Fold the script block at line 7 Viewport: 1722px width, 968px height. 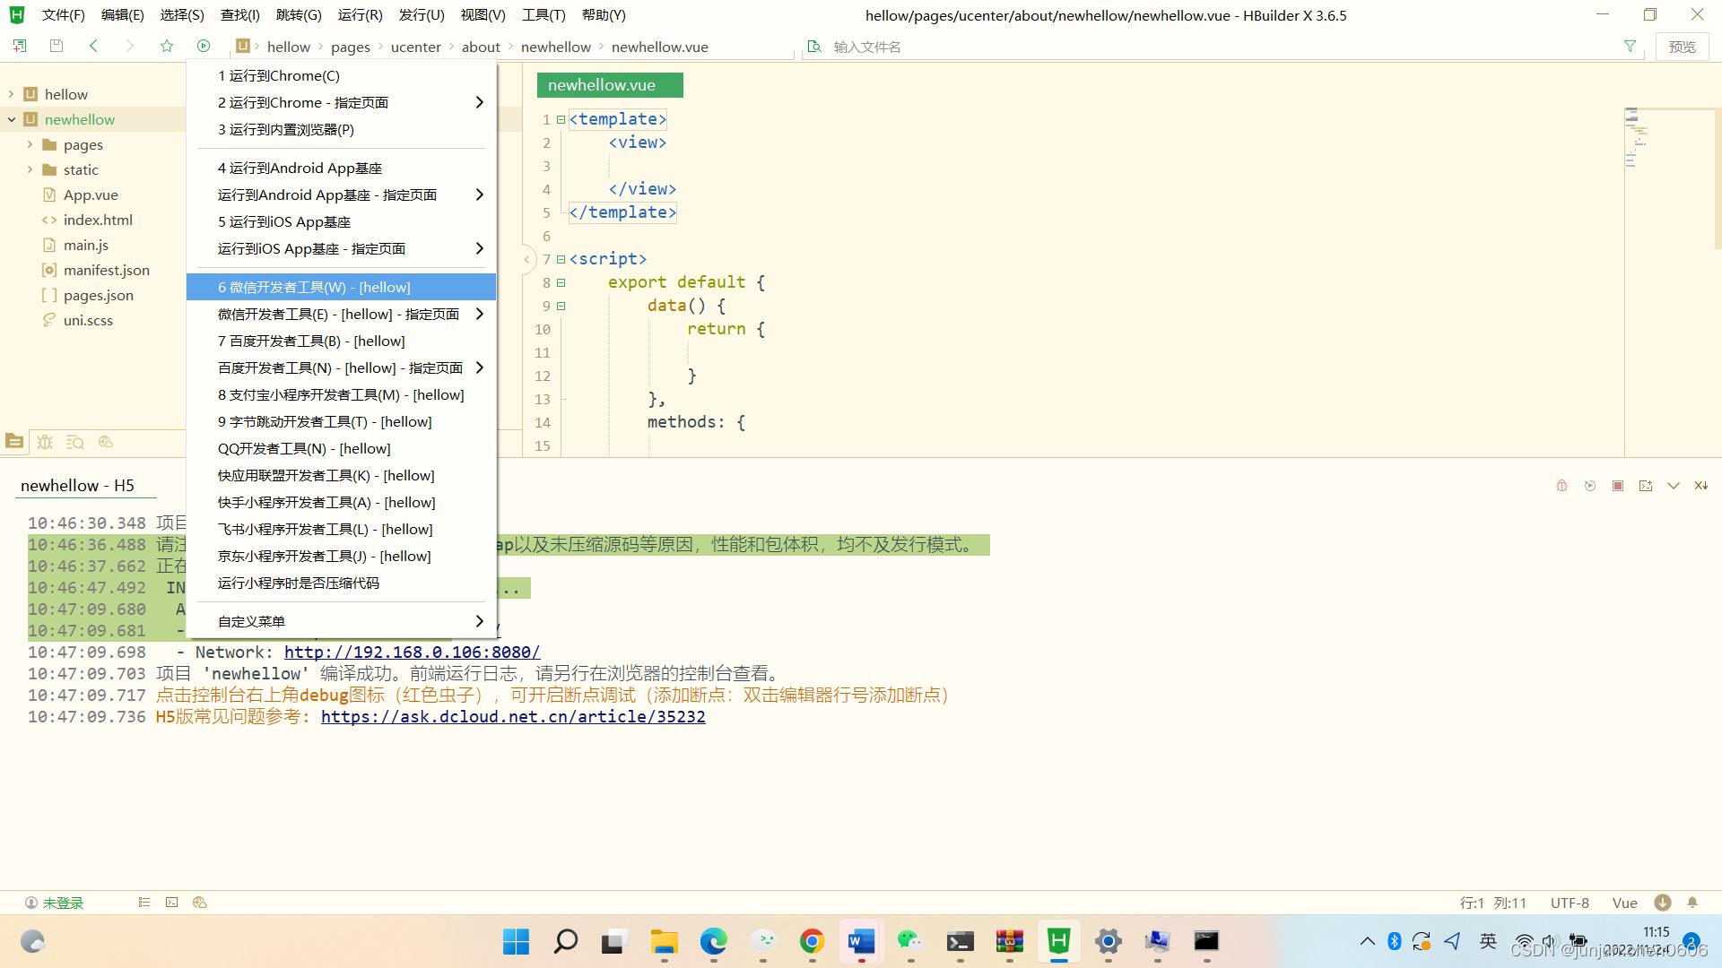(561, 259)
